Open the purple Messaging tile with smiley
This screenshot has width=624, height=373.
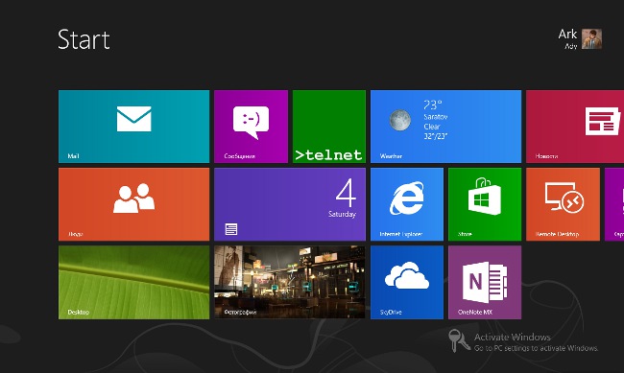tap(251, 127)
